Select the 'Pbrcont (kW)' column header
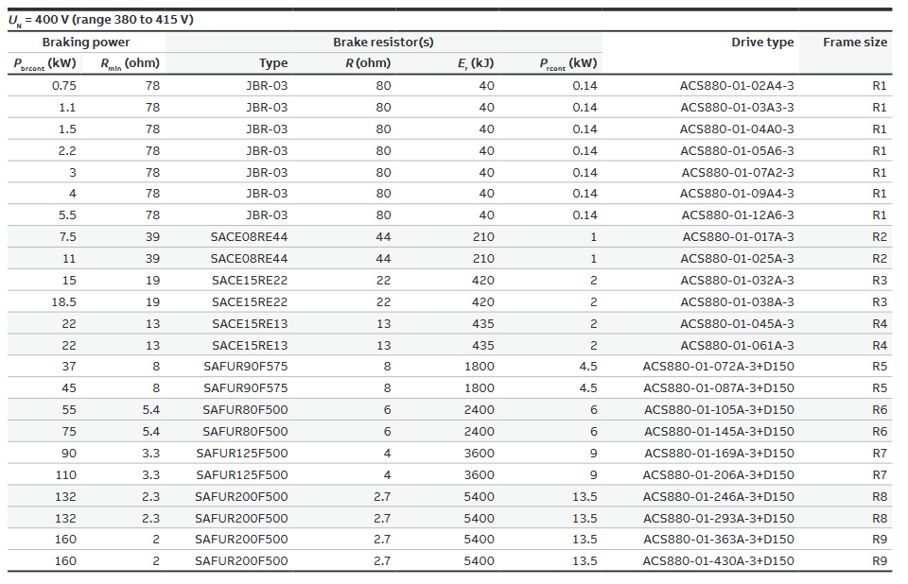This screenshot has height=584, width=908. (x=45, y=63)
